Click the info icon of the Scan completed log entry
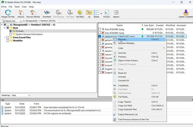 click(x=2, y=107)
